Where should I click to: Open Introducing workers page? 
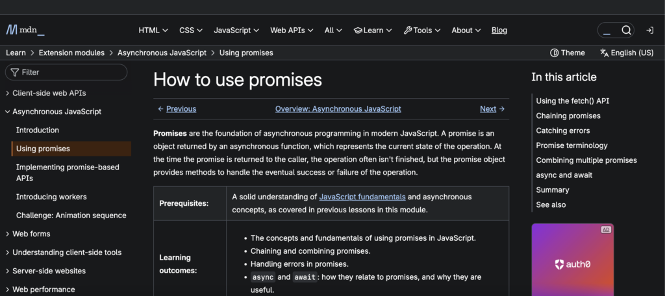click(x=51, y=197)
